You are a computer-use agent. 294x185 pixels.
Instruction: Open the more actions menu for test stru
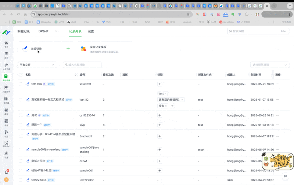[277, 84]
